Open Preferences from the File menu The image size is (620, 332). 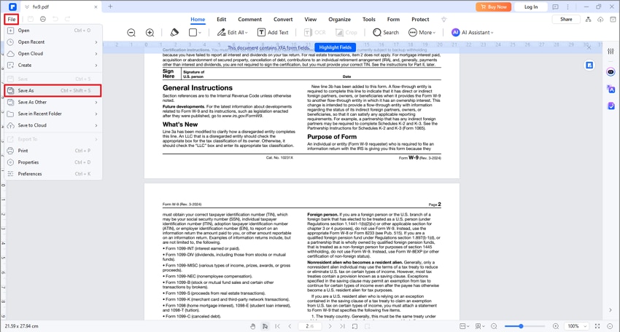(x=53, y=174)
